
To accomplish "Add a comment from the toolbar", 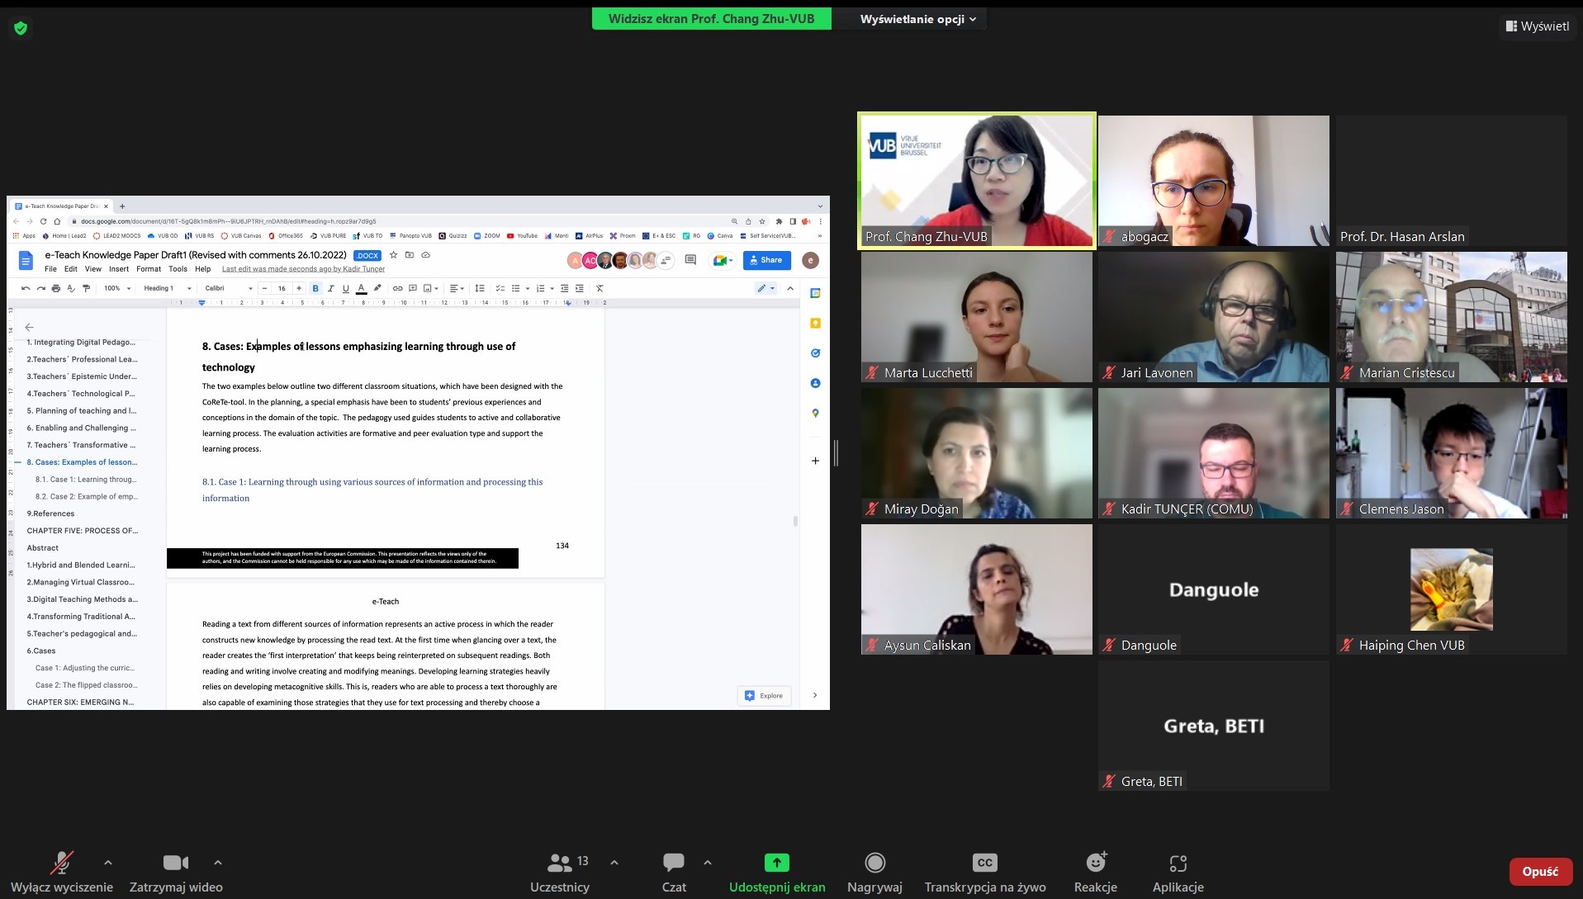I will tap(413, 288).
